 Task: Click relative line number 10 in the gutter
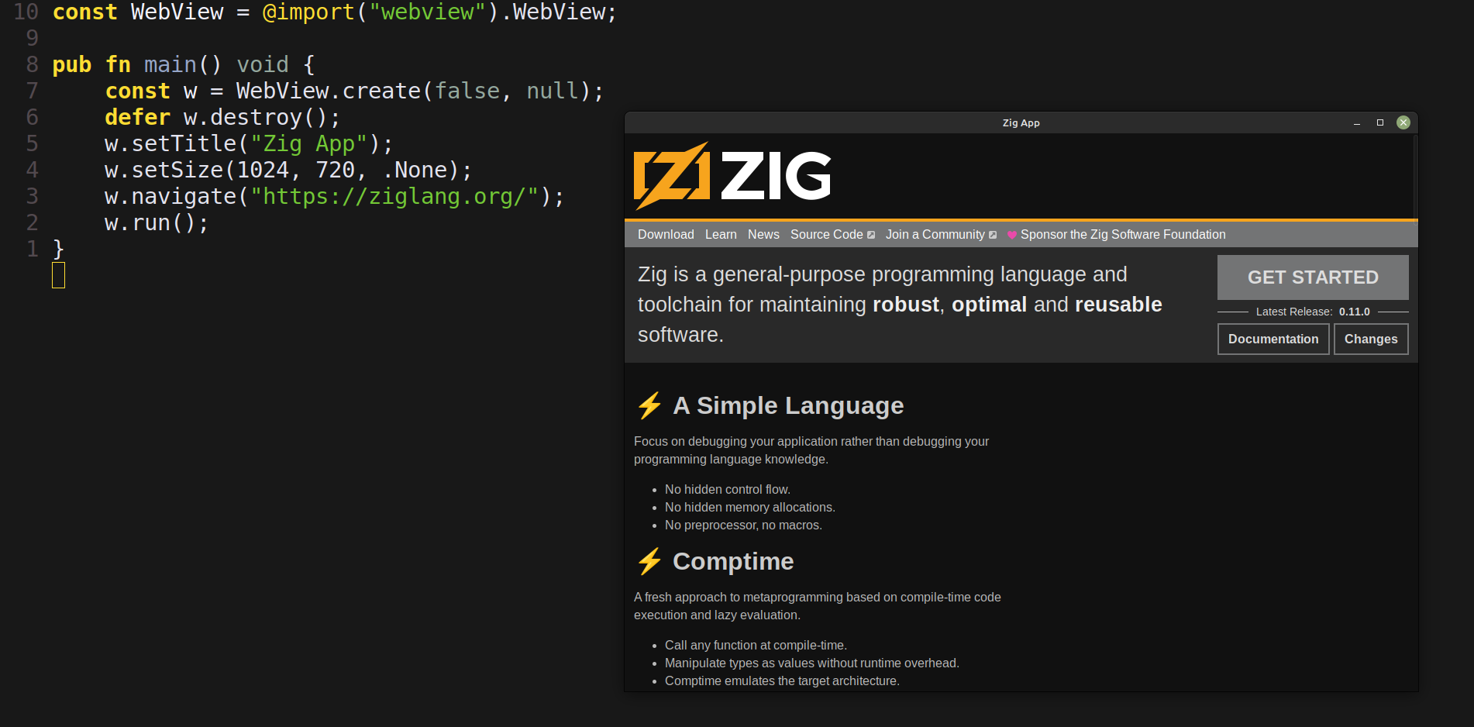26,12
